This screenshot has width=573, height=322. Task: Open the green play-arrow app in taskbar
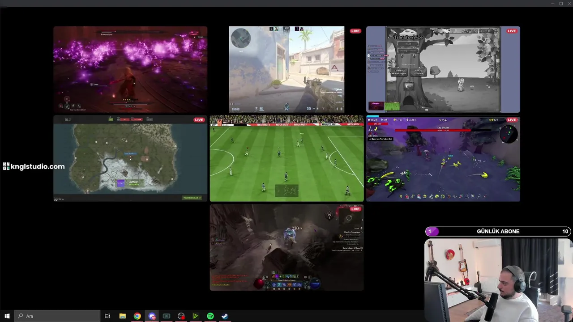tap(196, 316)
